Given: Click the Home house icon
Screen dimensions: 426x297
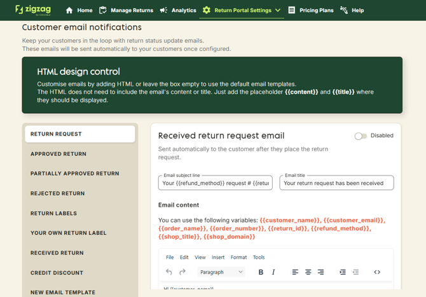Looking at the screenshot, I should (69, 10).
